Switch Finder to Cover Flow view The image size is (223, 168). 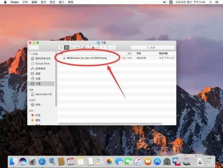(77, 47)
